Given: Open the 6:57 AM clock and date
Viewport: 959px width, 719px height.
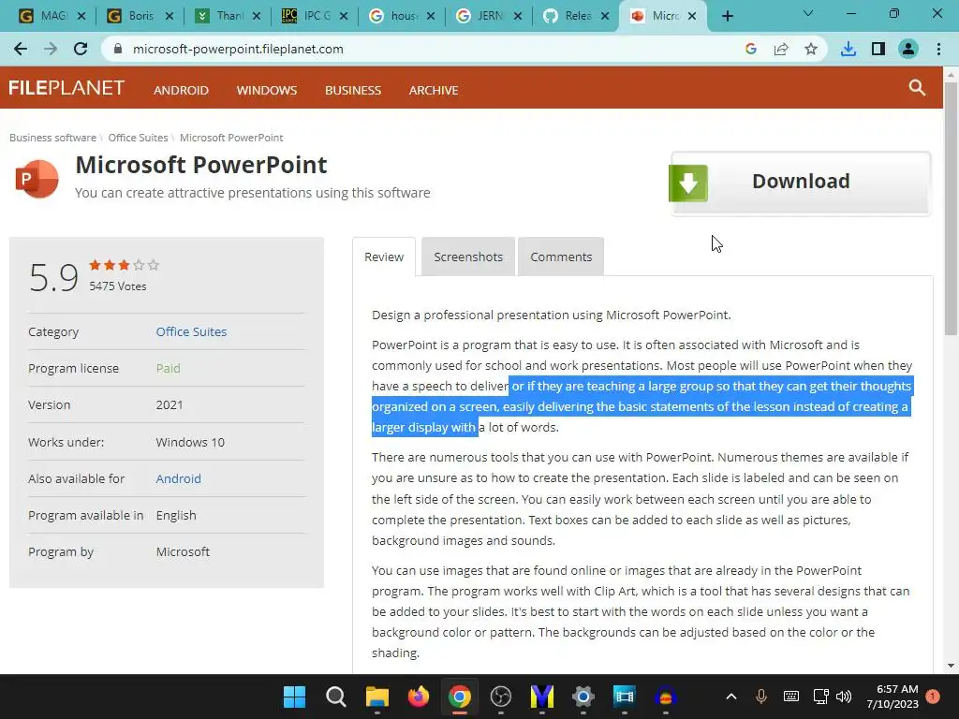Looking at the screenshot, I should coord(893,697).
